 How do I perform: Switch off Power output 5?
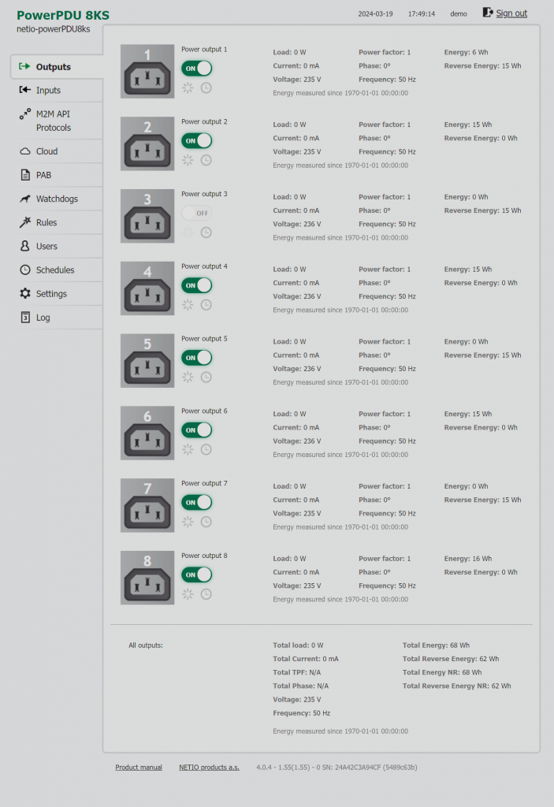(197, 358)
